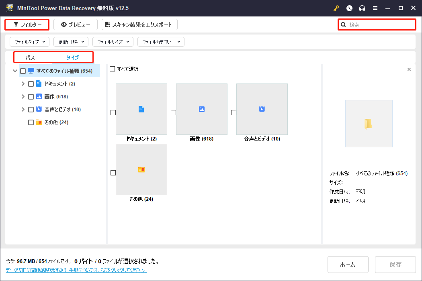
Task: Expand the 画像 tree node
Action: 23,96
